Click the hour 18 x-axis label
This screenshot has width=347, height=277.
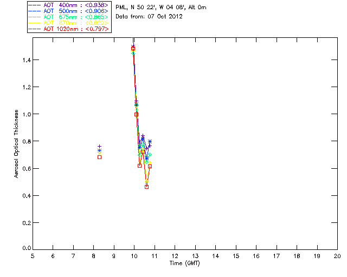(297, 256)
